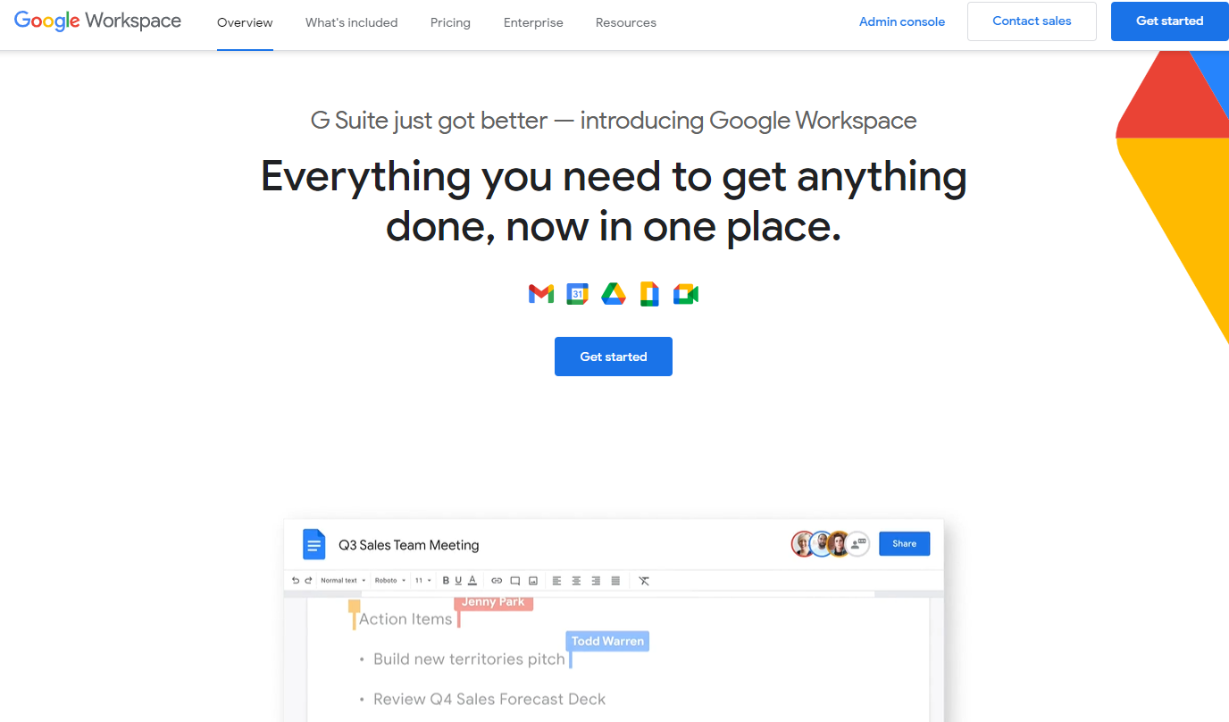Open the Pricing tab
Image resolution: width=1229 pixels, height=722 pixels.
(450, 22)
